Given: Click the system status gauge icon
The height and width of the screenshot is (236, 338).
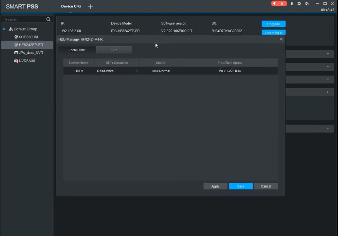Looking at the screenshot, I should pos(307,4).
